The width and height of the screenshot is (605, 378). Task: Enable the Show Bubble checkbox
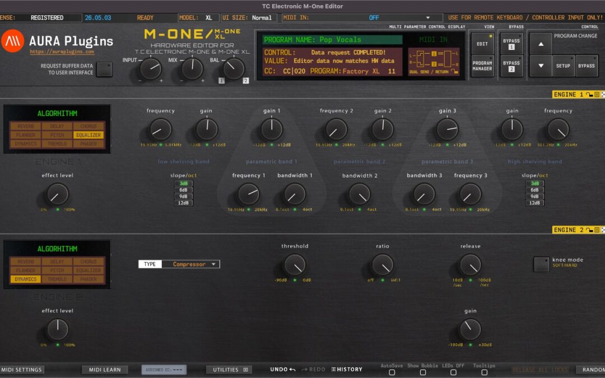click(422, 372)
